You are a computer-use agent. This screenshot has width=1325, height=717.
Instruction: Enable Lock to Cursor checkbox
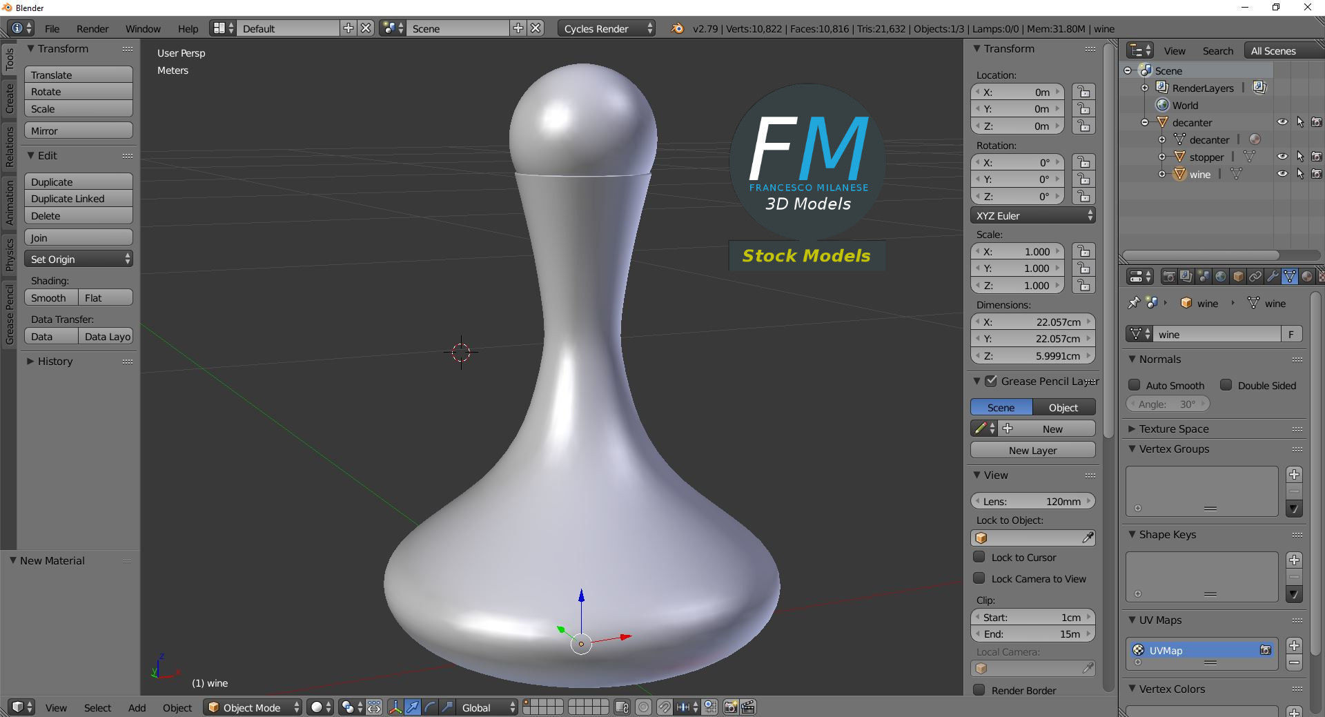coord(979,557)
